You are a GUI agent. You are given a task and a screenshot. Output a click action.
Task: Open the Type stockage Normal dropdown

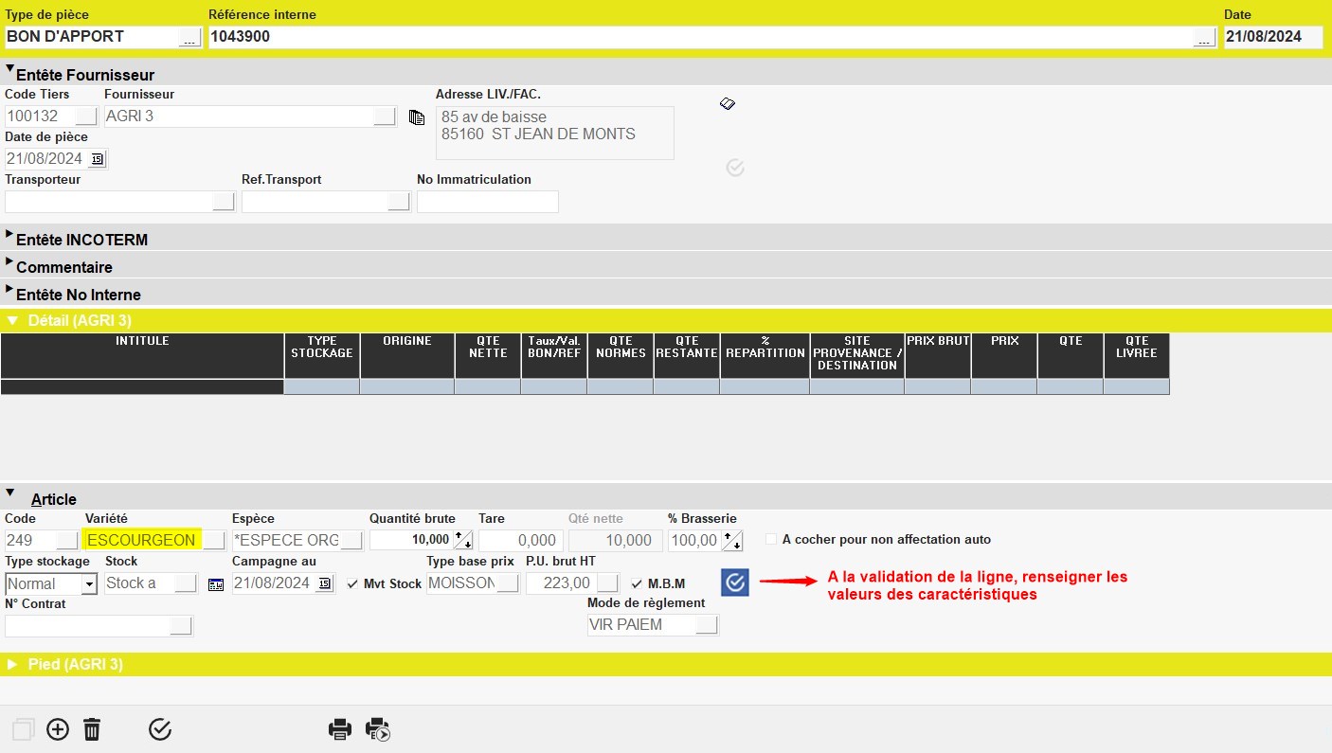(89, 584)
